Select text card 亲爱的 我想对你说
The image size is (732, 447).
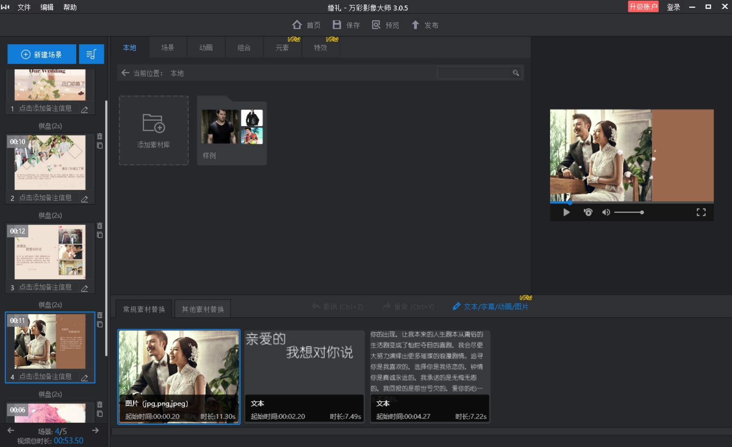[304, 376]
